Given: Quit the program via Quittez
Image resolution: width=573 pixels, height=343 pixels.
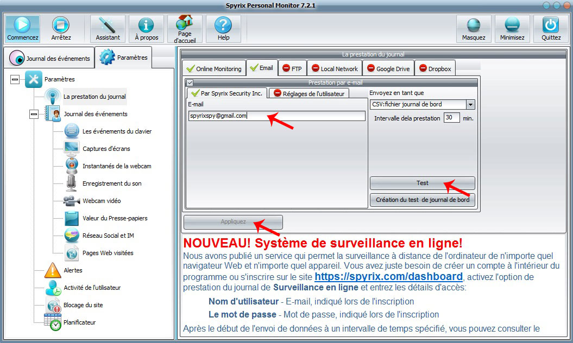Looking at the screenshot, I should pyautogui.click(x=551, y=28).
